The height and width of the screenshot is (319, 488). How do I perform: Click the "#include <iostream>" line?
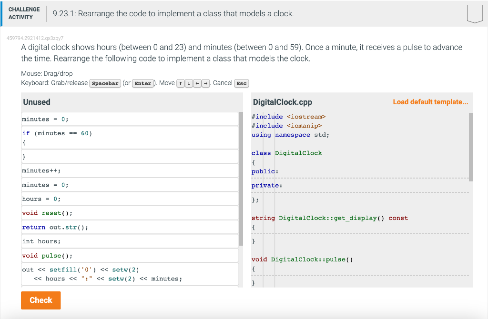tap(288, 117)
